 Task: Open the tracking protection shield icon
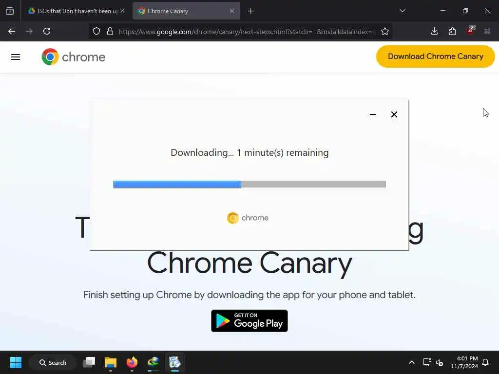(x=96, y=31)
